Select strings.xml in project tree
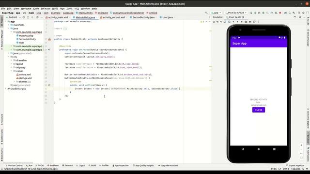 pos(25,78)
